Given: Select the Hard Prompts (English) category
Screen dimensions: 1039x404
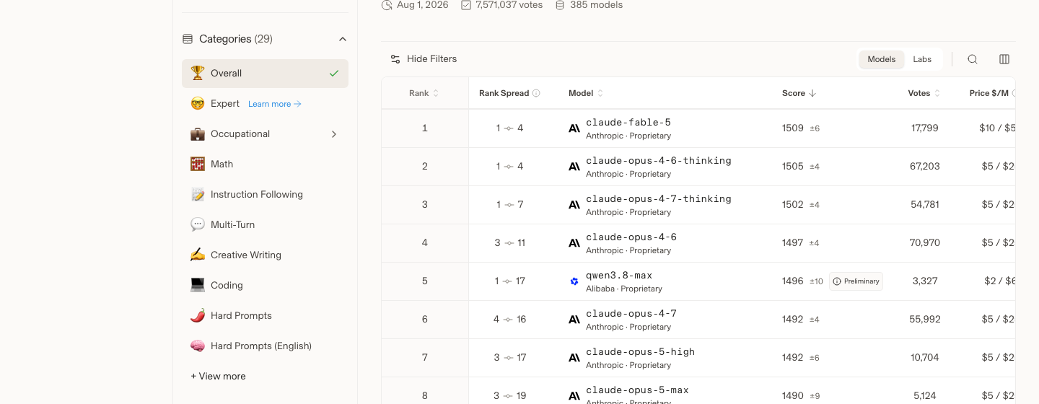Looking at the screenshot, I should [265, 346].
